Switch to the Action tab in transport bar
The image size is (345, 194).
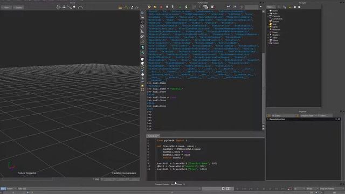pos(10,189)
